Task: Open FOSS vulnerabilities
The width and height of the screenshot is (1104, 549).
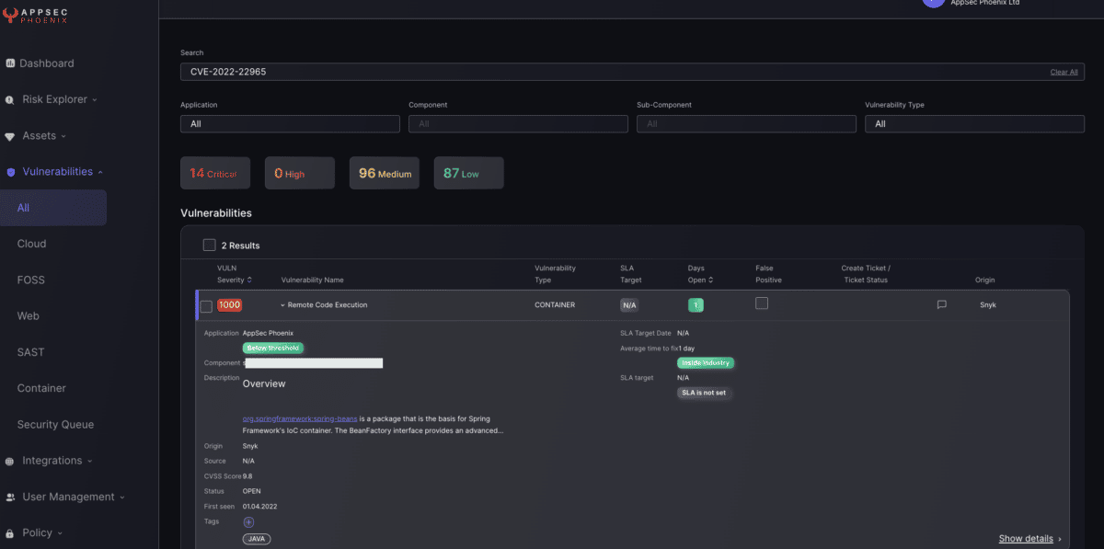Action: [30, 280]
